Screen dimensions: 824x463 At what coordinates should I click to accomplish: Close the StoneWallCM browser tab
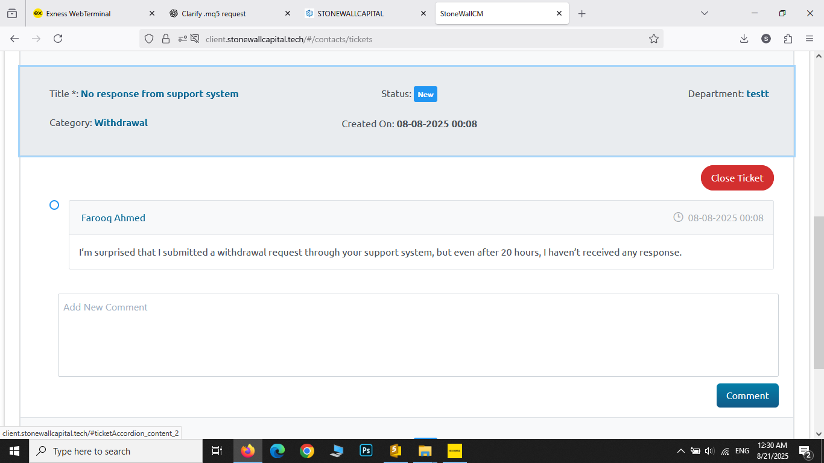(x=559, y=13)
